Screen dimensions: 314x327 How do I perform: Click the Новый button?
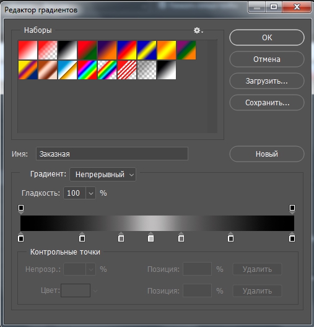(267, 154)
